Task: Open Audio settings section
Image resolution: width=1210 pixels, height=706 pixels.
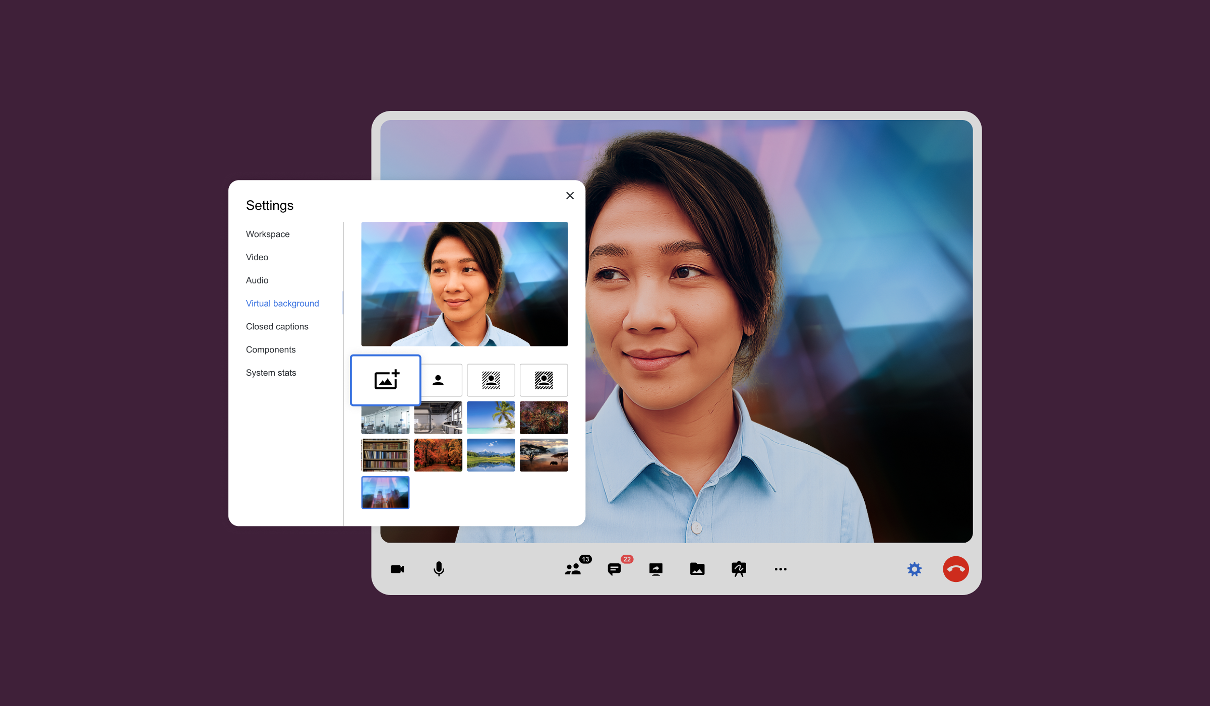Action: [x=257, y=280]
